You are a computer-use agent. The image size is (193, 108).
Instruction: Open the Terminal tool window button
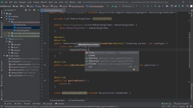click(60, 103)
